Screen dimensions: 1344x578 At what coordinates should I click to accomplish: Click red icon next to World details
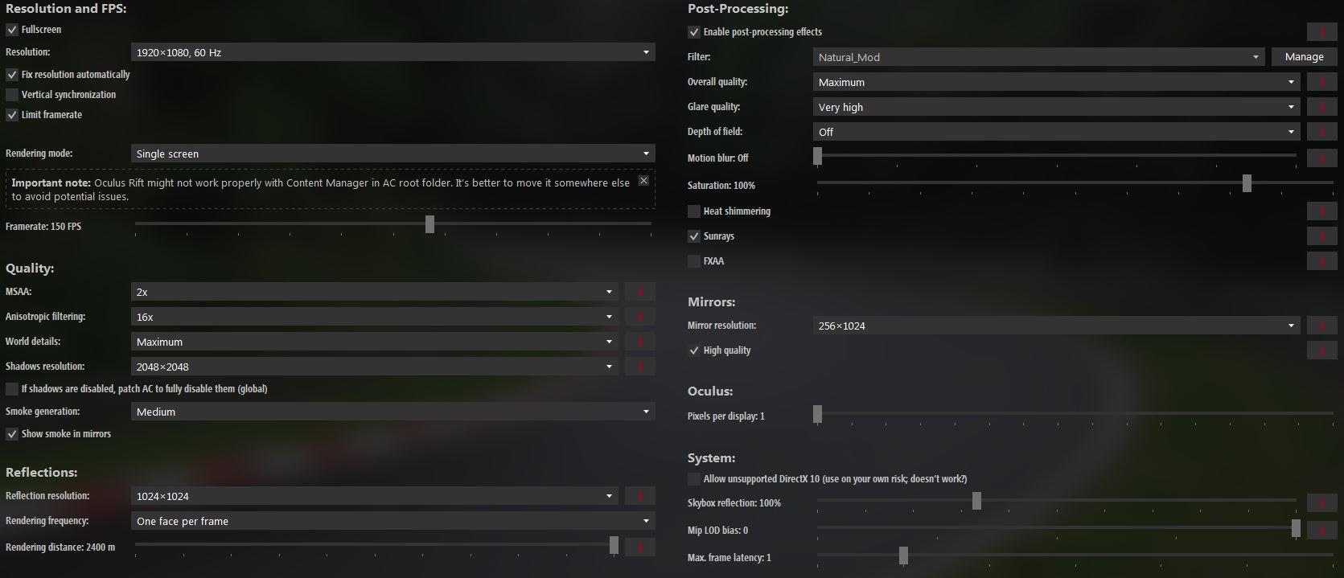[640, 342]
